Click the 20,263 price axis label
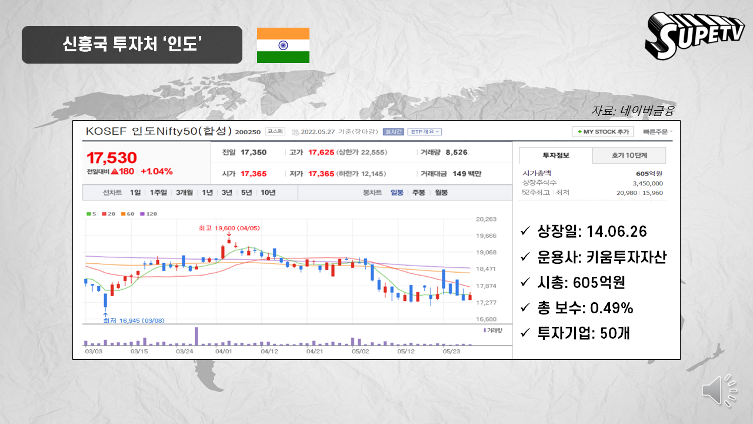 (x=486, y=219)
